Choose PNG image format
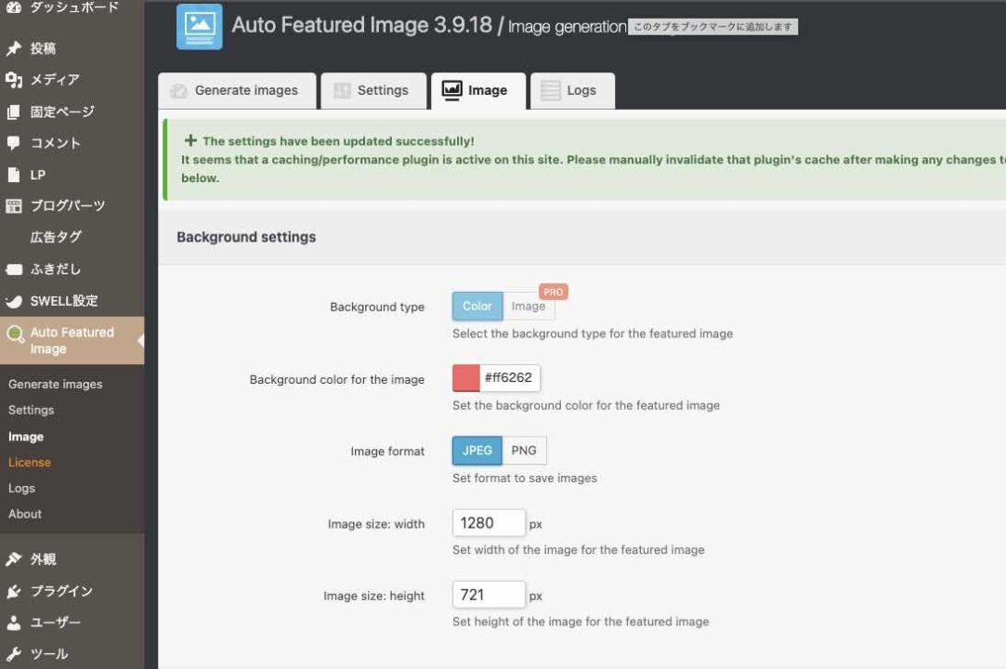Viewport: 1006px width, 669px height. point(524,451)
